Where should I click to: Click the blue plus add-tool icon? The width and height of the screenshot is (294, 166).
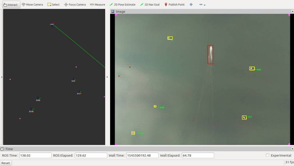coord(191,5)
